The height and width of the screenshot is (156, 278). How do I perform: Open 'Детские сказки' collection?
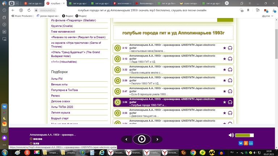60,101
